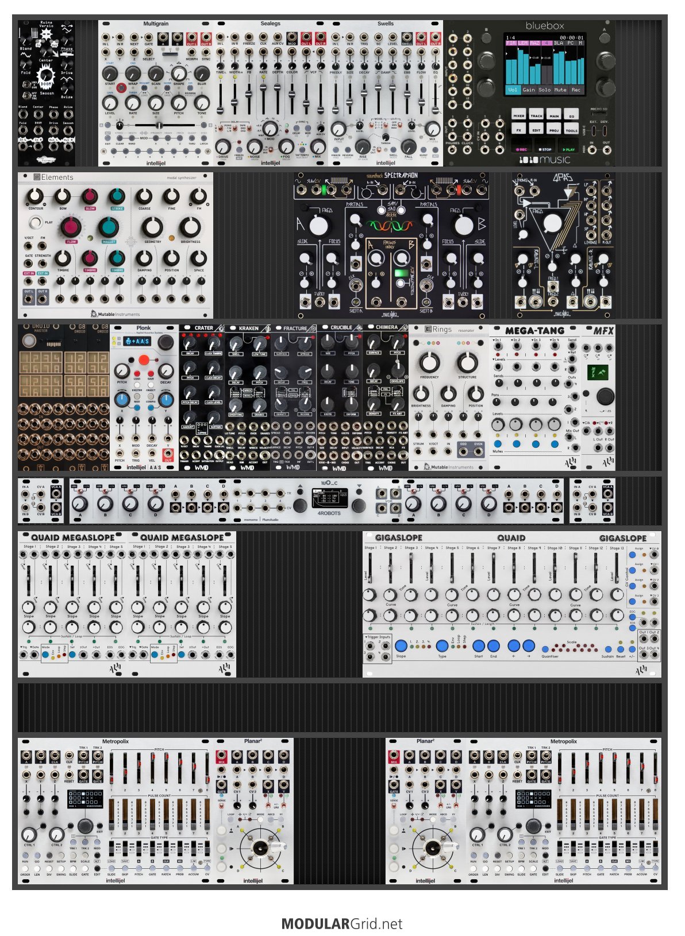Click the teal MALLET knob on Elements

[108, 227]
